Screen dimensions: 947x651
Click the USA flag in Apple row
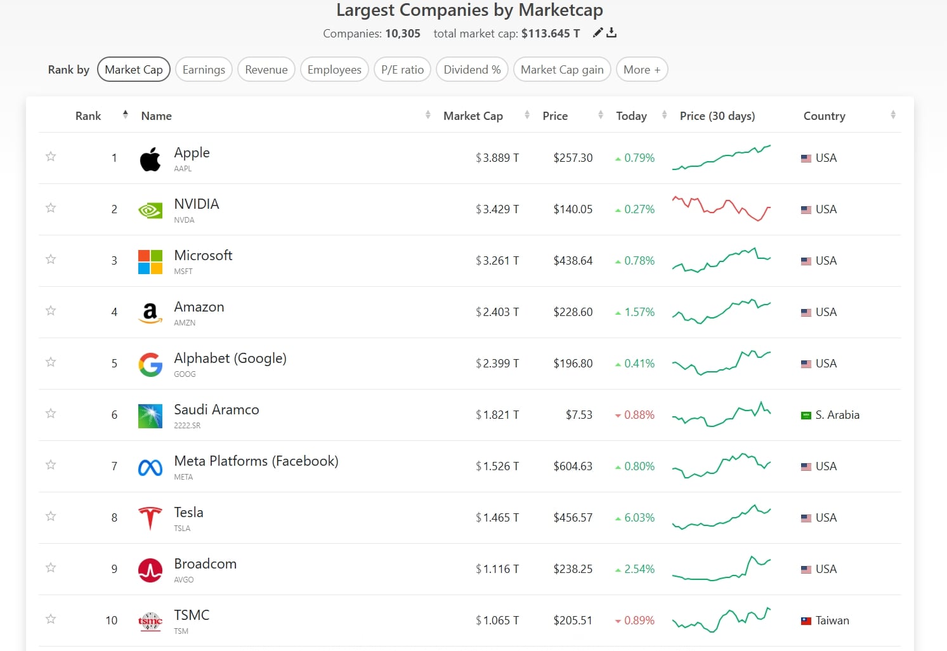click(806, 159)
